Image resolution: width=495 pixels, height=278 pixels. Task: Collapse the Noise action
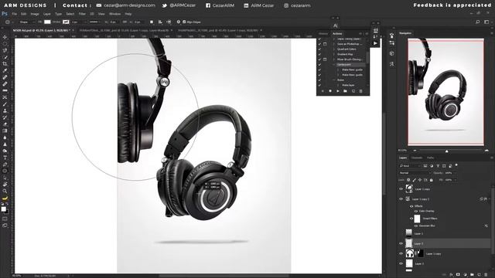pyautogui.click(x=334, y=80)
